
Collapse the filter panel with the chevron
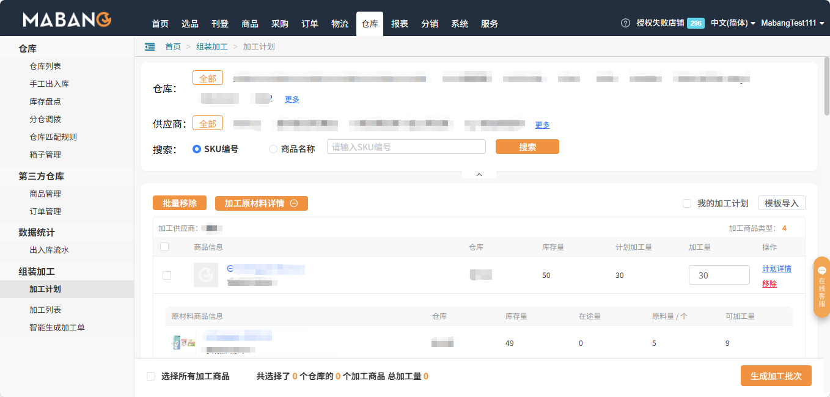click(x=479, y=173)
